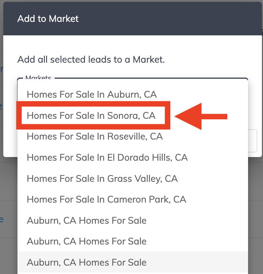Screen dimensions: 263x274
Task: Open the cut-off underlined link ending in z
Action: click(x=1, y=106)
